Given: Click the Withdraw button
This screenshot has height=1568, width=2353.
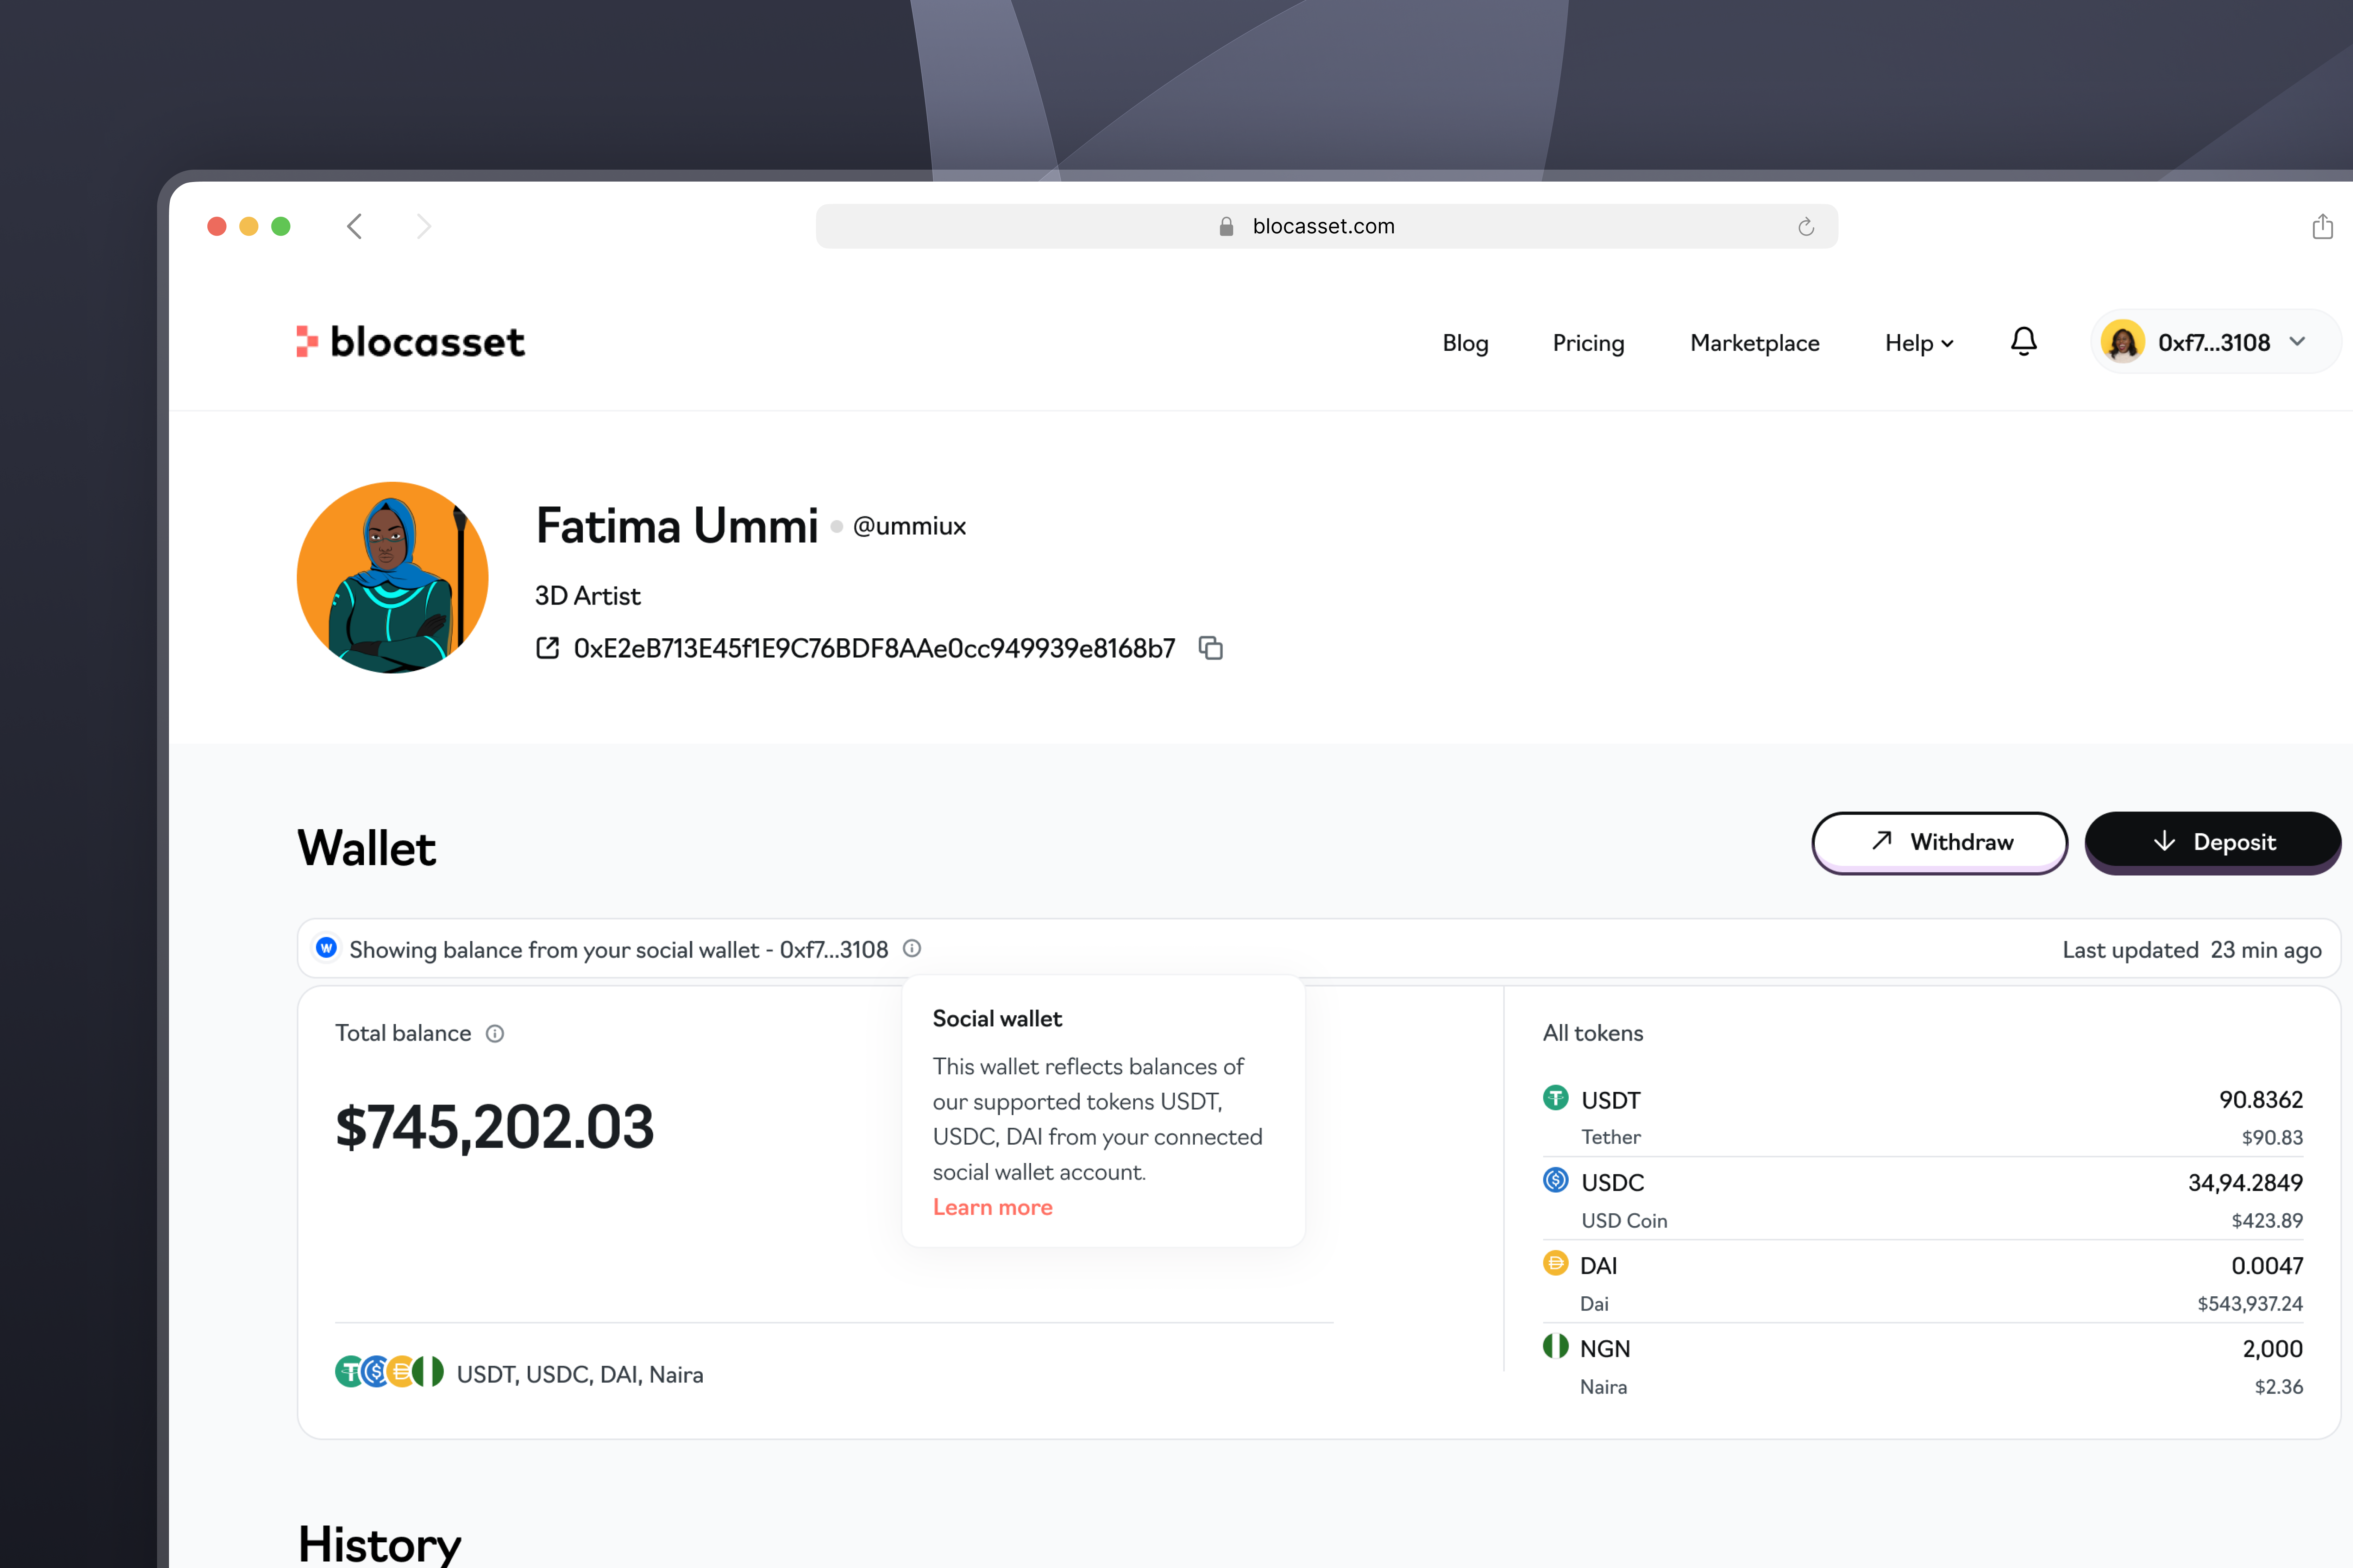Looking at the screenshot, I should coord(1939,842).
